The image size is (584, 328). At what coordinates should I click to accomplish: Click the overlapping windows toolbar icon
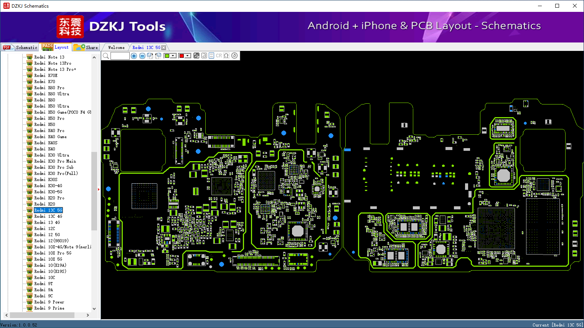tap(196, 55)
